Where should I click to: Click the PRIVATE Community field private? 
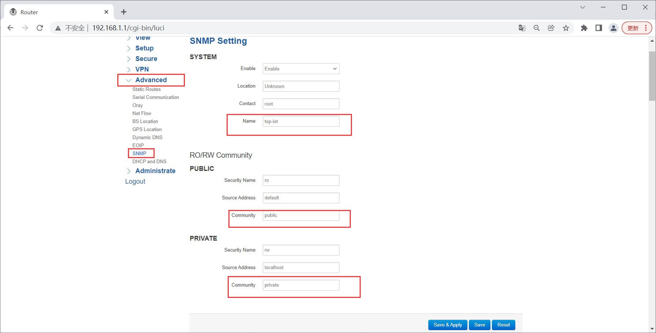point(301,285)
